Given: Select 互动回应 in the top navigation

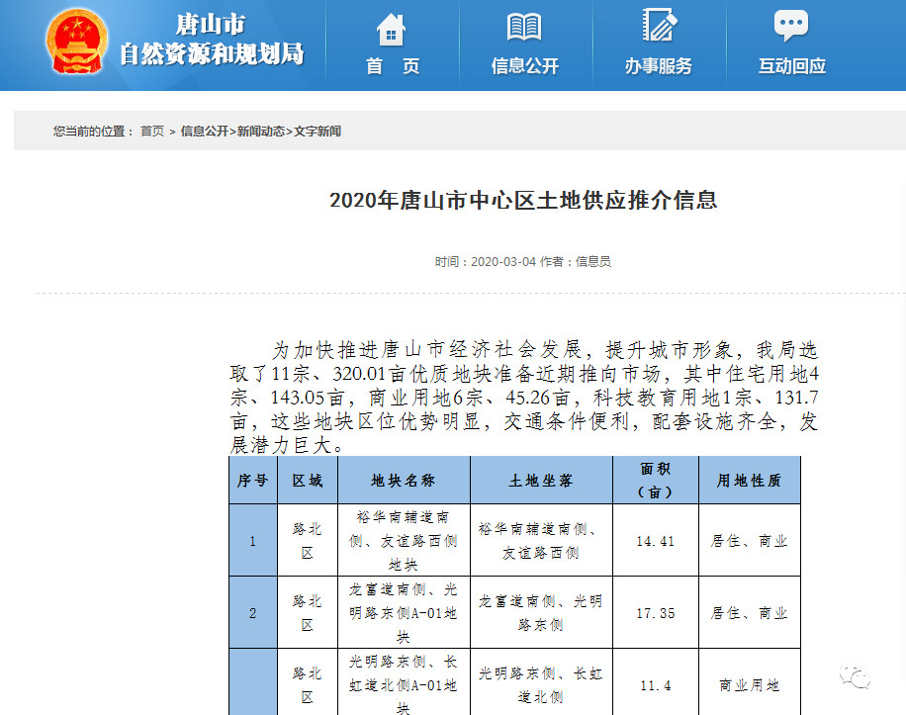Looking at the screenshot, I should pyautogui.click(x=792, y=66).
